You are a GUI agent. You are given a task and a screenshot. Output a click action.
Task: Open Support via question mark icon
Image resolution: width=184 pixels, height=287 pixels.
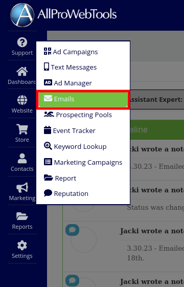tap(22, 42)
